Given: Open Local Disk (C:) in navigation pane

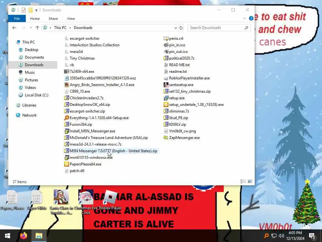Looking at the screenshot, I should coord(36,95).
